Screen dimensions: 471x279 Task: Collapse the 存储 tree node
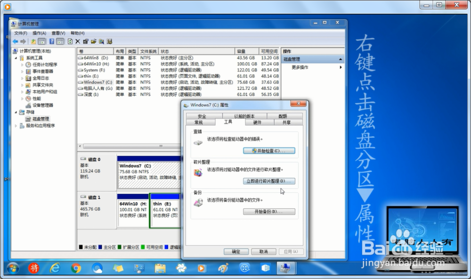[16, 112]
